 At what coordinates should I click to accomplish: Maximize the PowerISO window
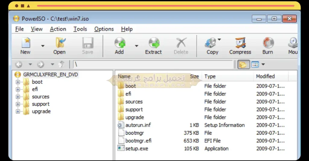(x=274, y=19)
